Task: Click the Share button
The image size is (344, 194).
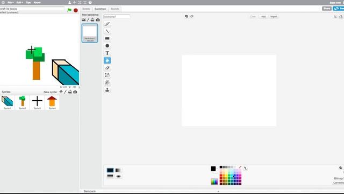Action: click(x=326, y=9)
